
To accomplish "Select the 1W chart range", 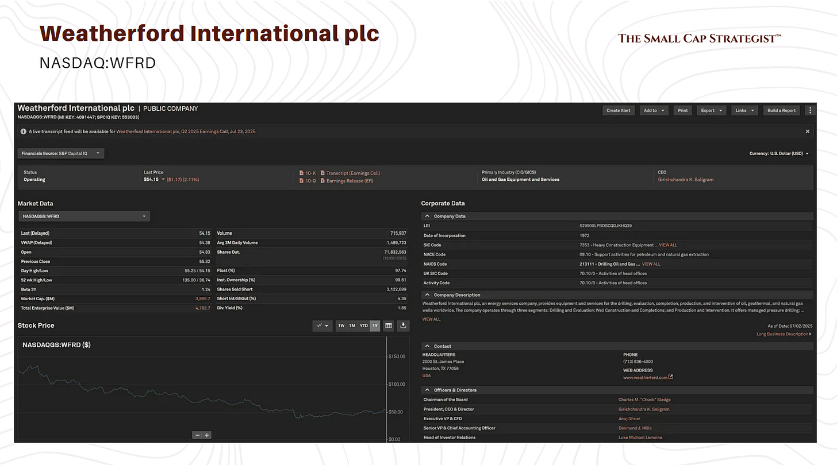I will [x=341, y=325].
